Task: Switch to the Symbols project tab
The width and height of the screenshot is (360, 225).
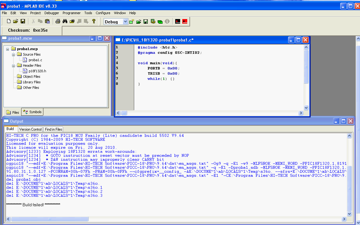Action: click(32, 112)
